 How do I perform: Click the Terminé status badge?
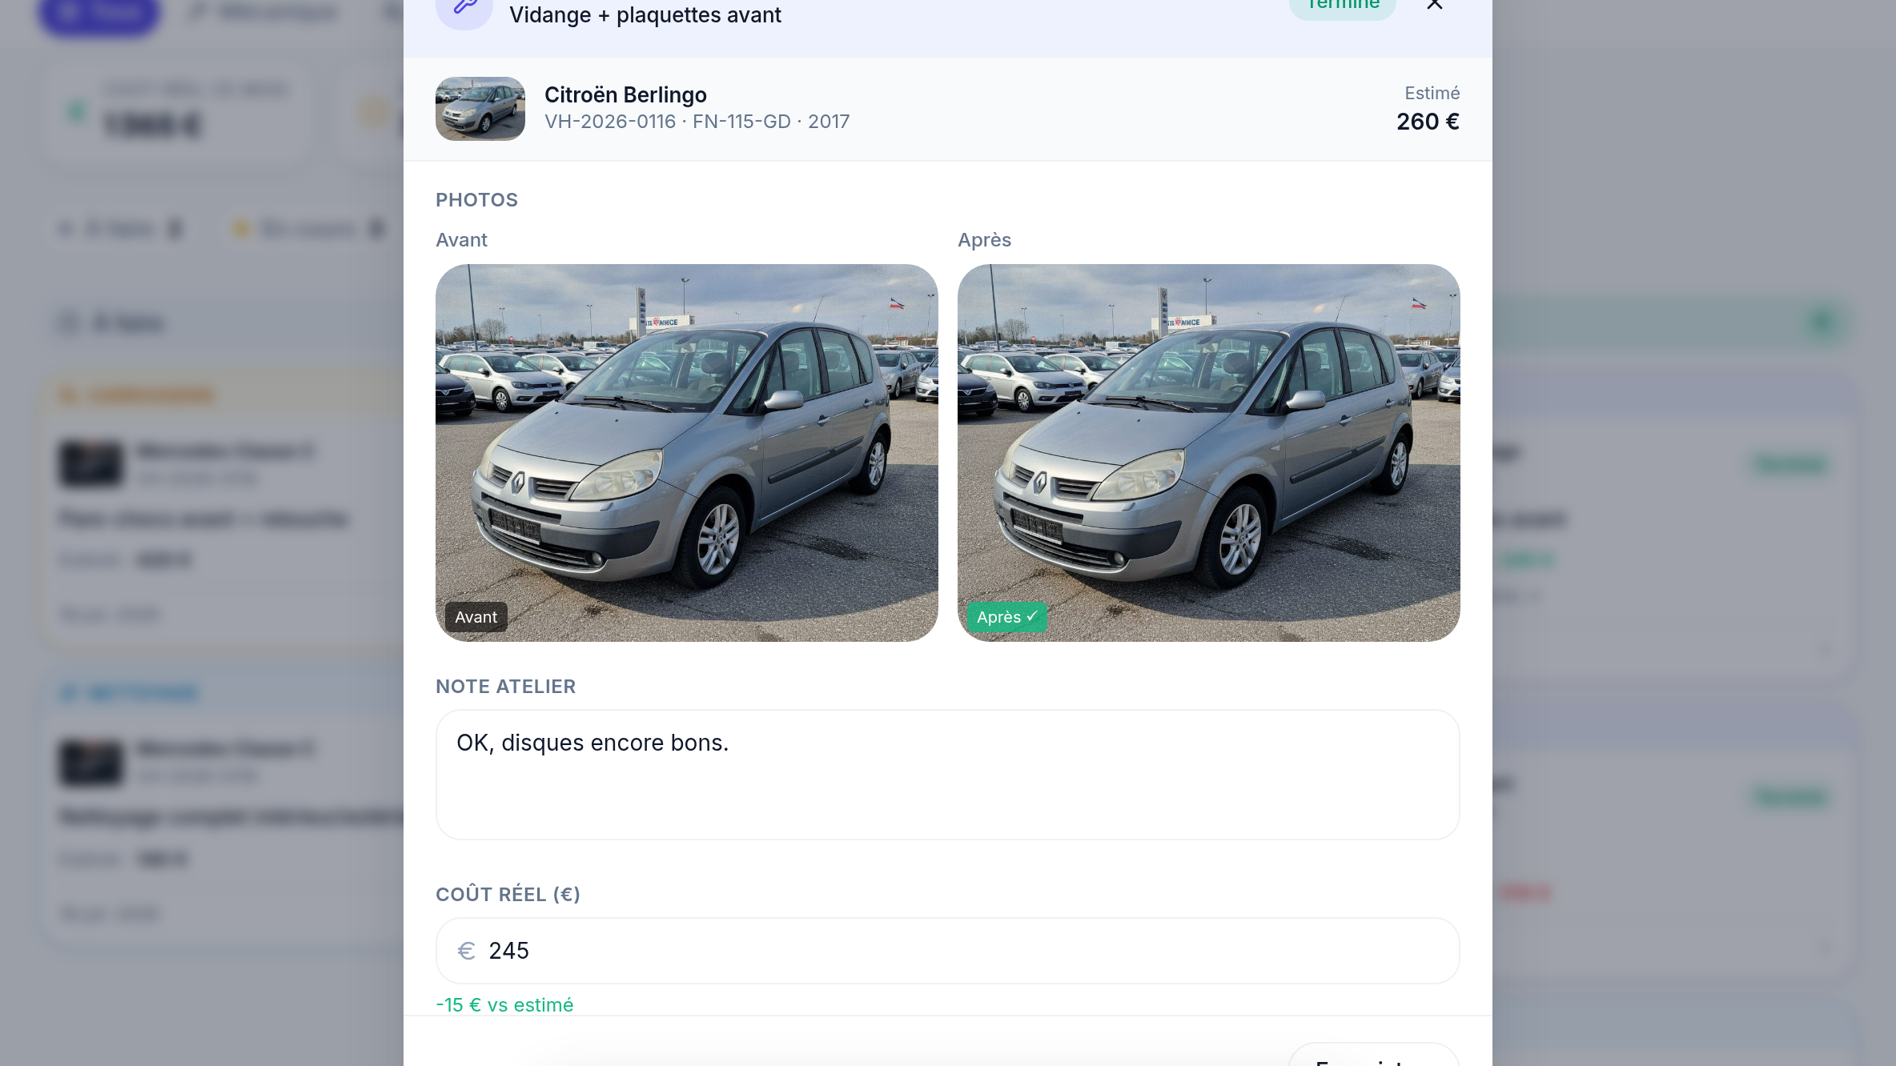(x=1343, y=6)
